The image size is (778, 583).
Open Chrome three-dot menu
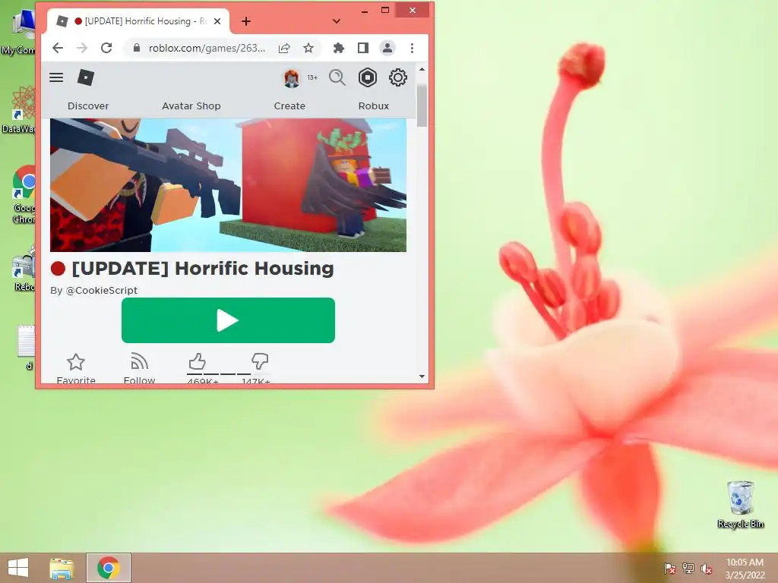412,48
